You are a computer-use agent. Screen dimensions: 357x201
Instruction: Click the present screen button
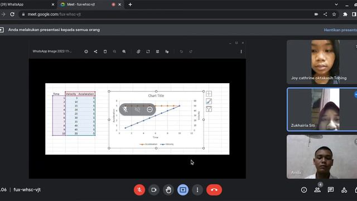(x=183, y=190)
